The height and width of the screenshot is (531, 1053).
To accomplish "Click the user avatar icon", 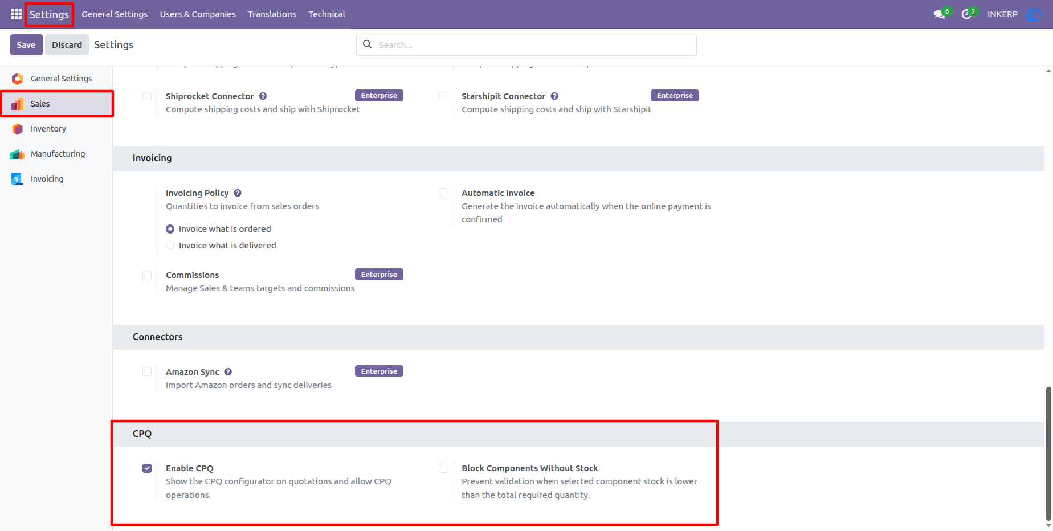I will click(1033, 14).
